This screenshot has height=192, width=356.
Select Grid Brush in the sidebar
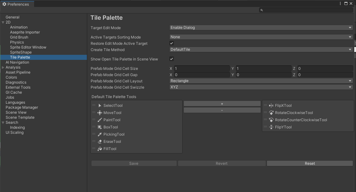click(x=19, y=37)
